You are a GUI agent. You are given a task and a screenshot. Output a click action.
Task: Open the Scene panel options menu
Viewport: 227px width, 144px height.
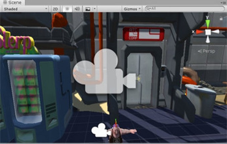[x=224, y=2]
